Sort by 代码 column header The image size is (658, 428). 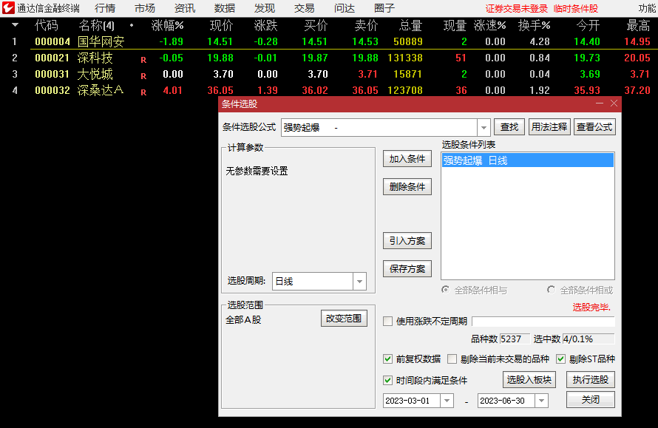click(46, 26)
